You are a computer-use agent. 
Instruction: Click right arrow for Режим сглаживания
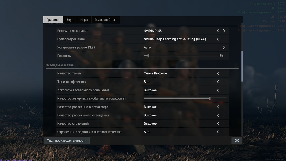coord(224,31)
